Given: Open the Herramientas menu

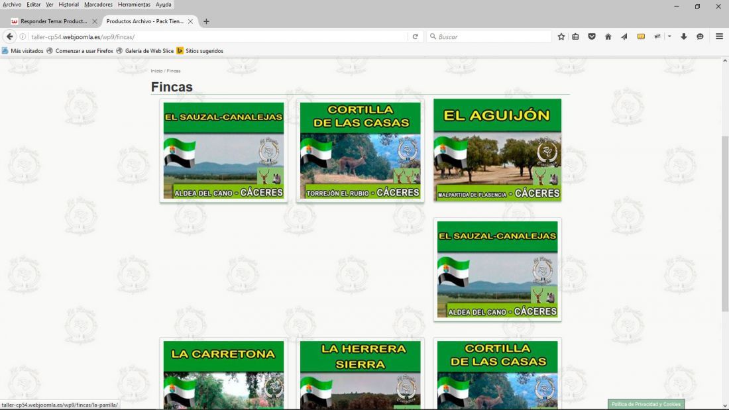Looking at the screenshot, I should [x=134, y=5].
